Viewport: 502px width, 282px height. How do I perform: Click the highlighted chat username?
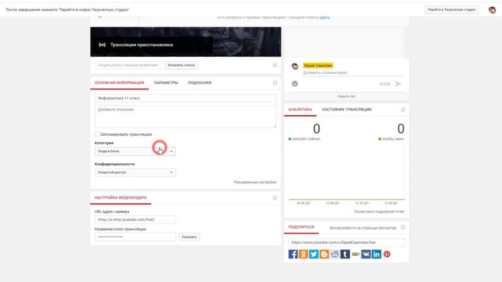318,65
